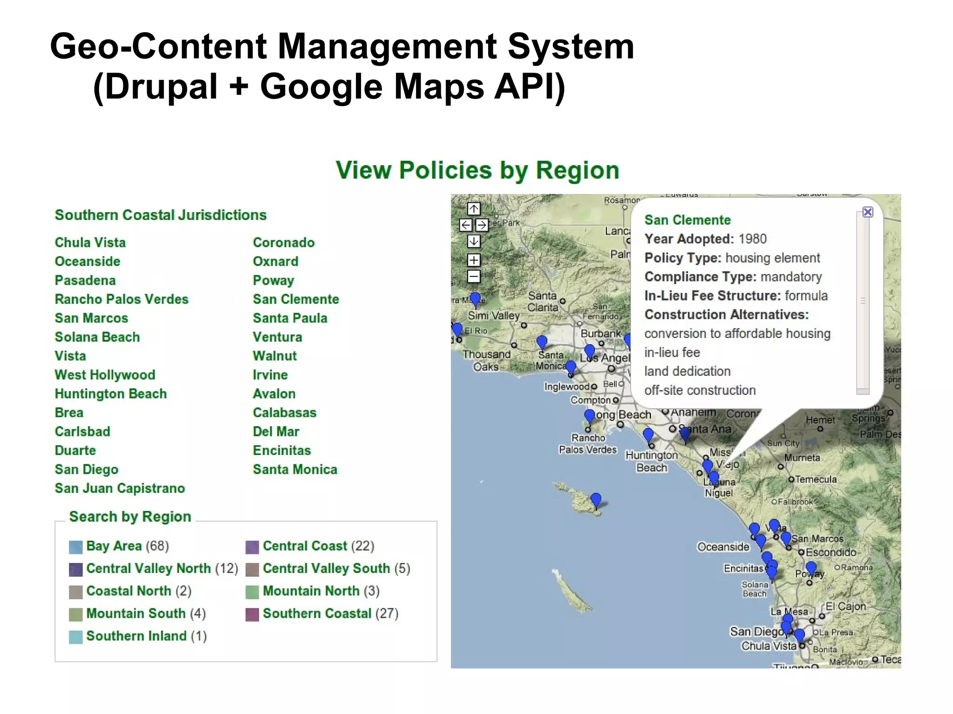The width and height of the screenshot is (953, 714).
Task: Open the Pasadena jurisdiction link
Action: [x=85, y=280]
